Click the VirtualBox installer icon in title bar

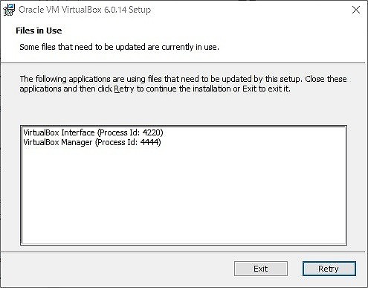(x=9, y=10)
